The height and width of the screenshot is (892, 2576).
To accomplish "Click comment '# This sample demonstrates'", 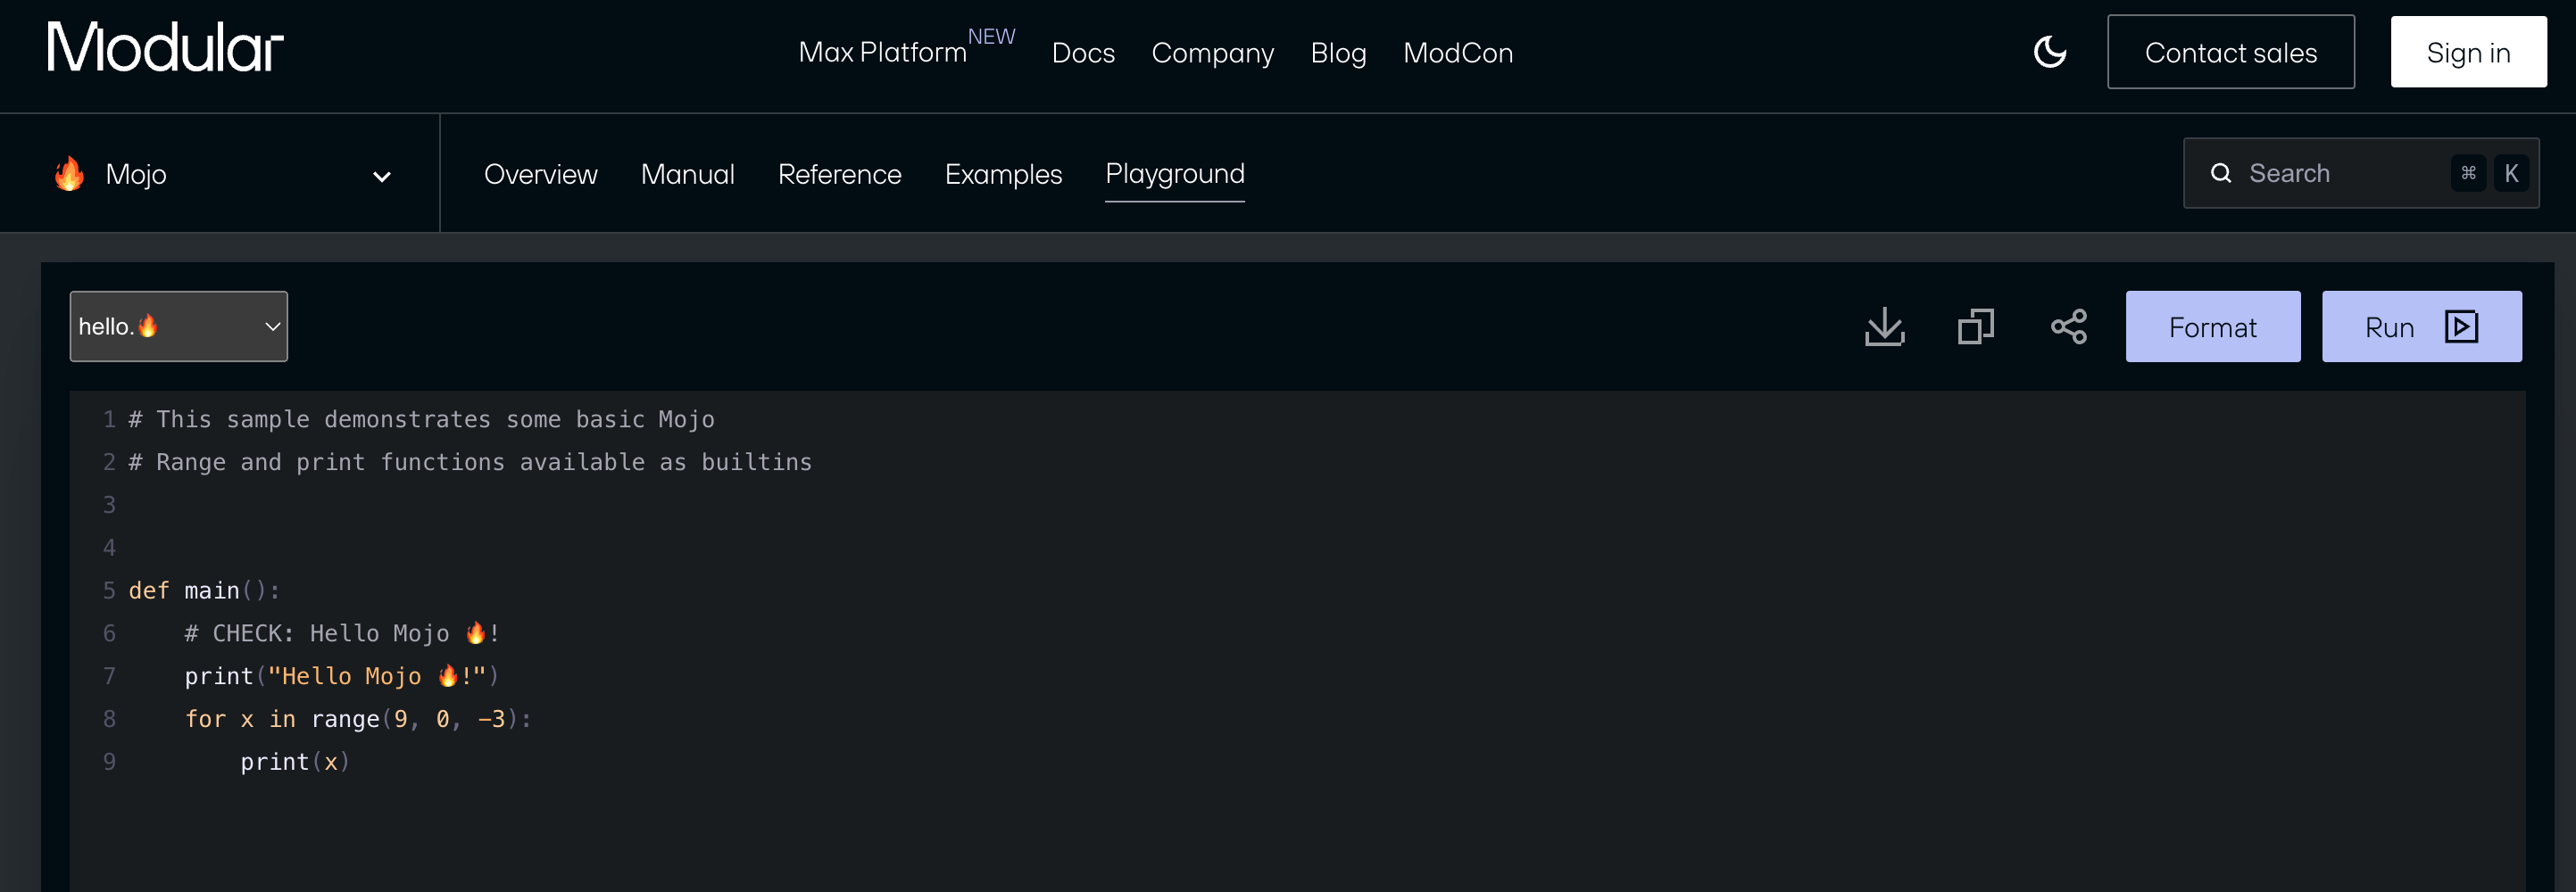I will pos(421,419).
